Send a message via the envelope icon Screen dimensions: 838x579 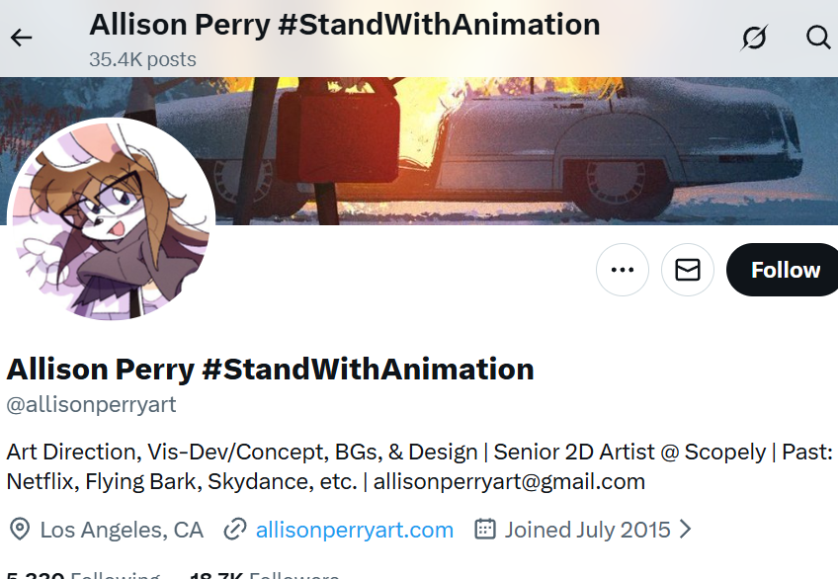688,270
